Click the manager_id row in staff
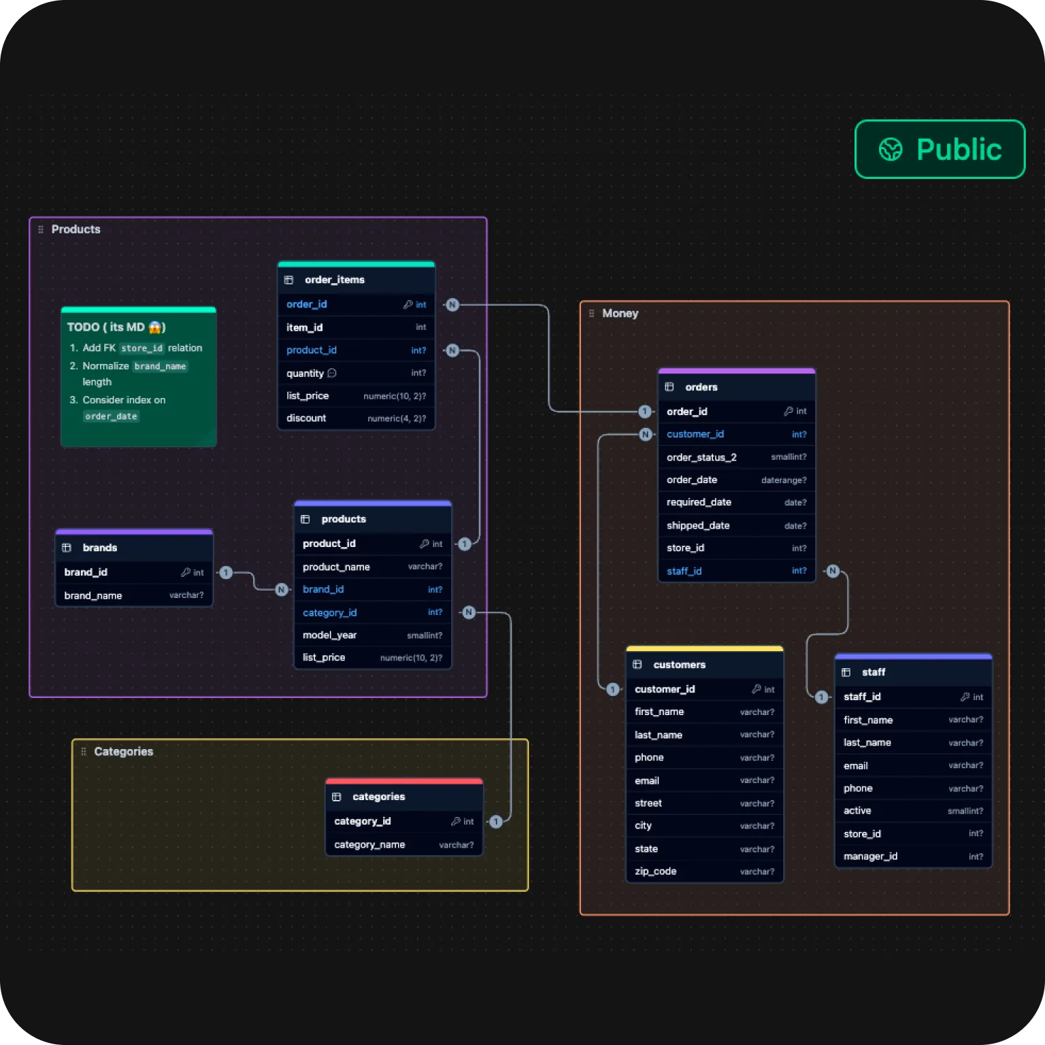The width and height of the screenshot is (1045, 1045). click(914, 856)
